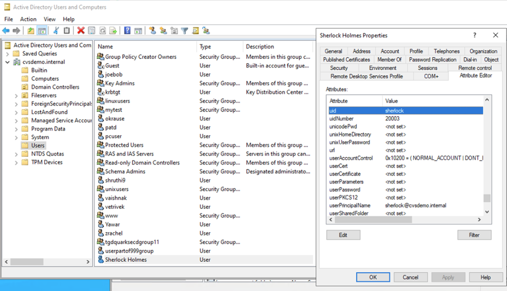Screen dimensions: 507x291
Task: Click the Create new user toolbar icon
Action: [x=153, y=31]
